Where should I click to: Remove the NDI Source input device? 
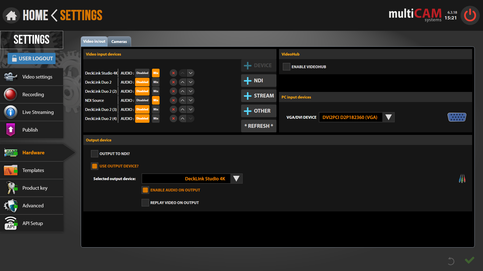point(173,100)
